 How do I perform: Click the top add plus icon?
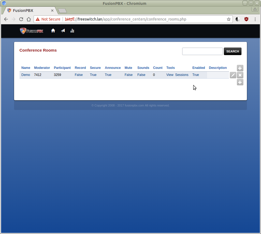(240, 68)
